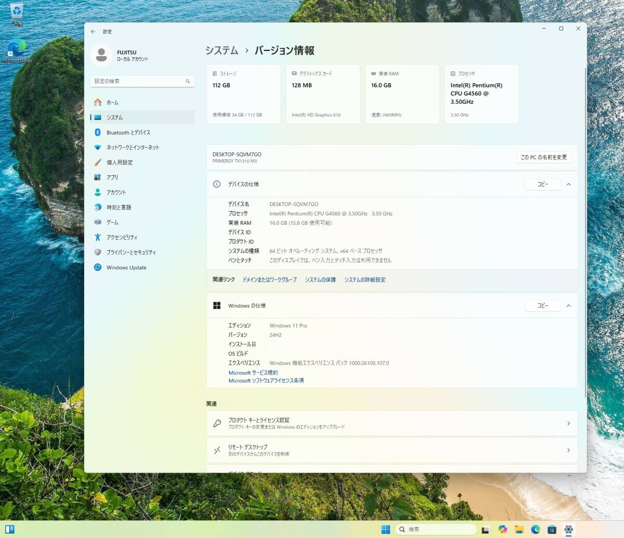Image resolution: width=624 pixels, height=538 pixels.
Task: Open ホーム in the settings sidebar
Action: (142, 103)
